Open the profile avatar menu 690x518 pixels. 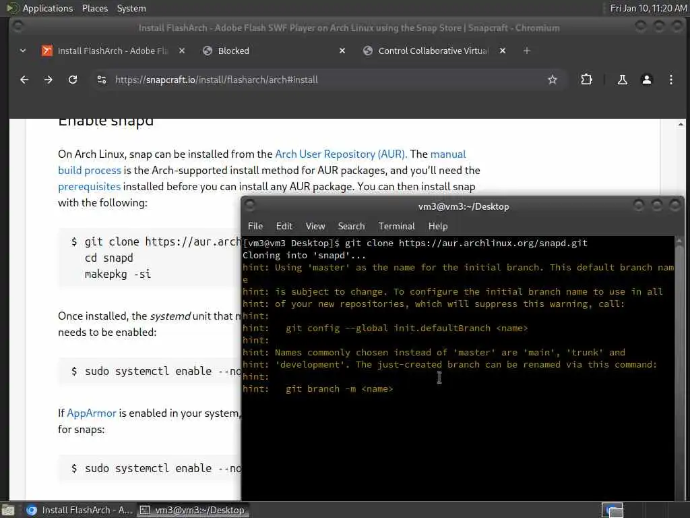[x=646, y=80]
